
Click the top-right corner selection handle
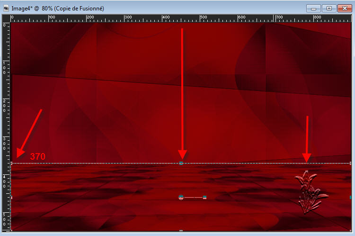(350, 163)
